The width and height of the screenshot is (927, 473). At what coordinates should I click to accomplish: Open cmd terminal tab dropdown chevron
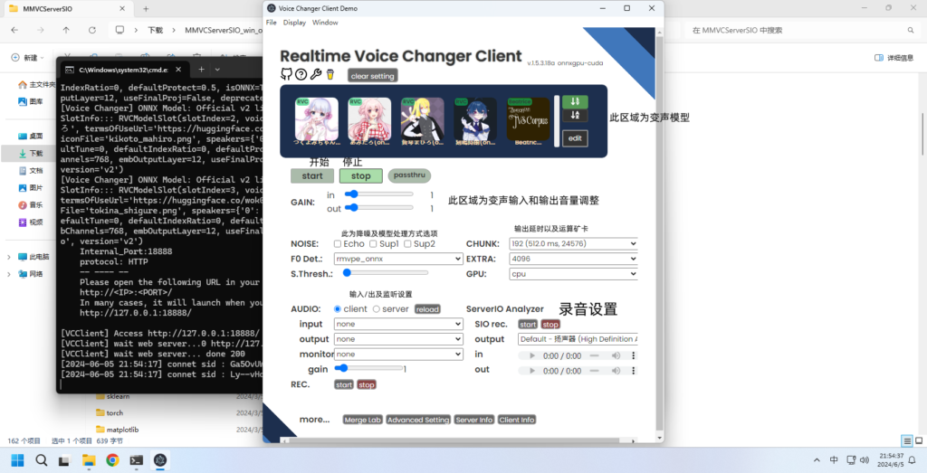217,69
